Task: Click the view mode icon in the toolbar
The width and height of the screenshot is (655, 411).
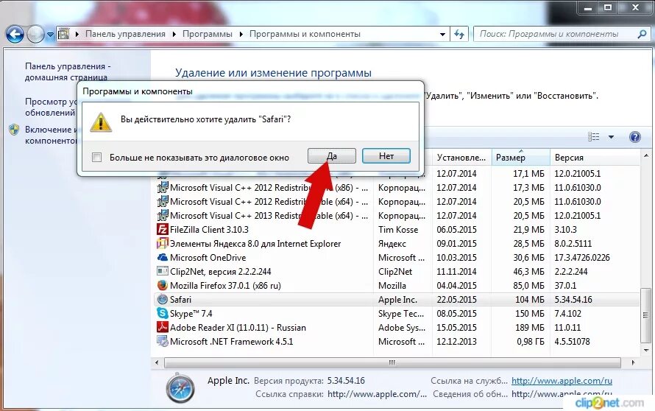Action: [593, 137]
